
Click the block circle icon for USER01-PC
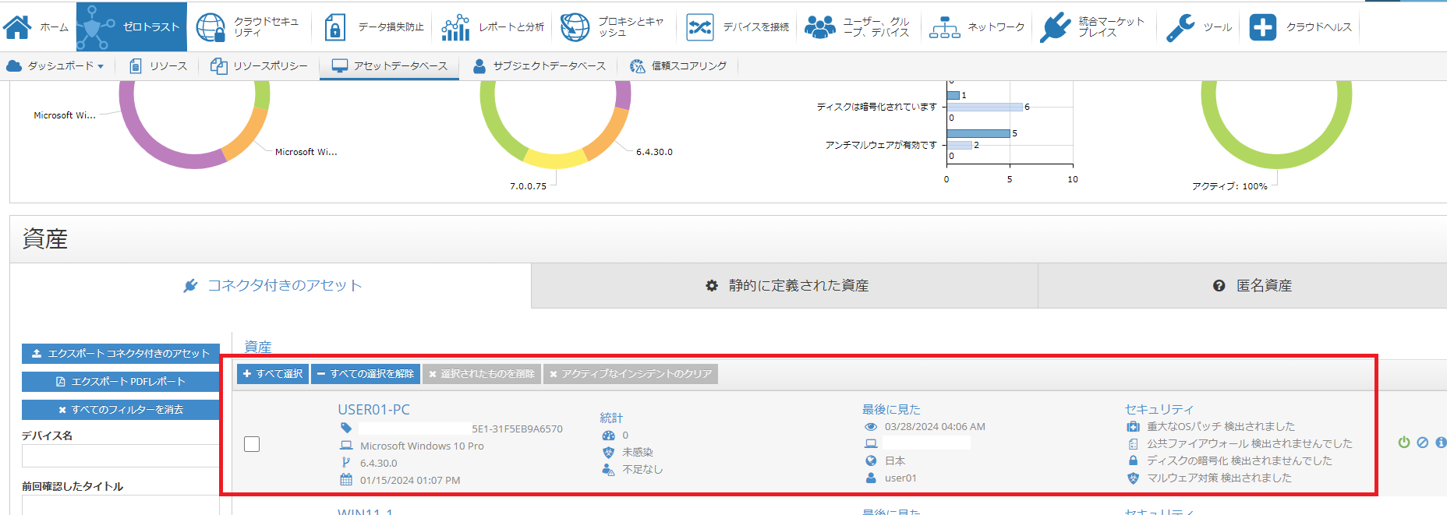pos(1423,442)
